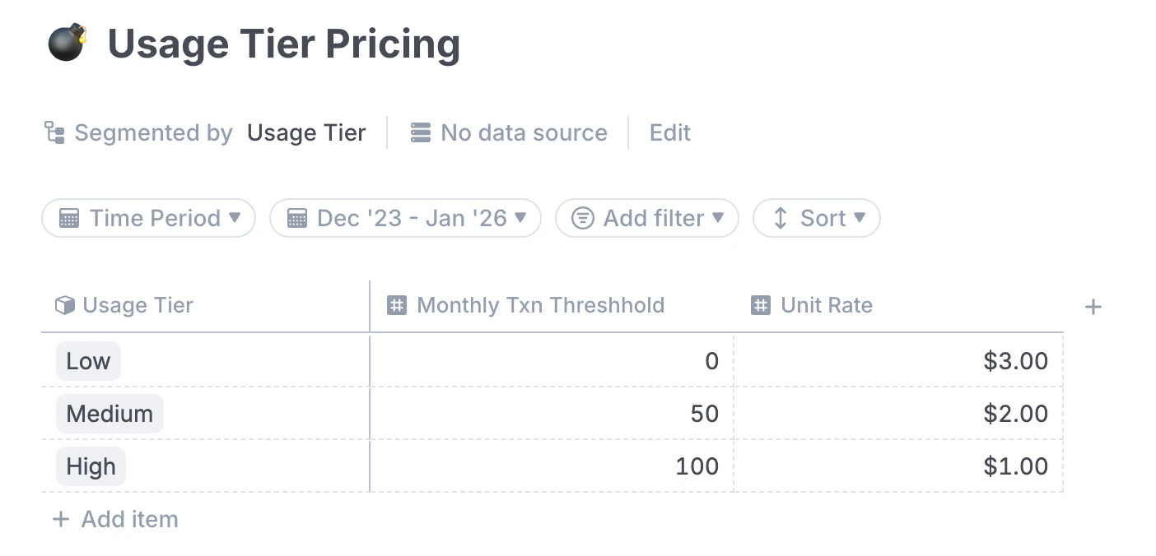Viewport: 1156px width, 556px height.
Task: Click the number icon on Monthly Txn Threshhold column
Action: [396, 304]
